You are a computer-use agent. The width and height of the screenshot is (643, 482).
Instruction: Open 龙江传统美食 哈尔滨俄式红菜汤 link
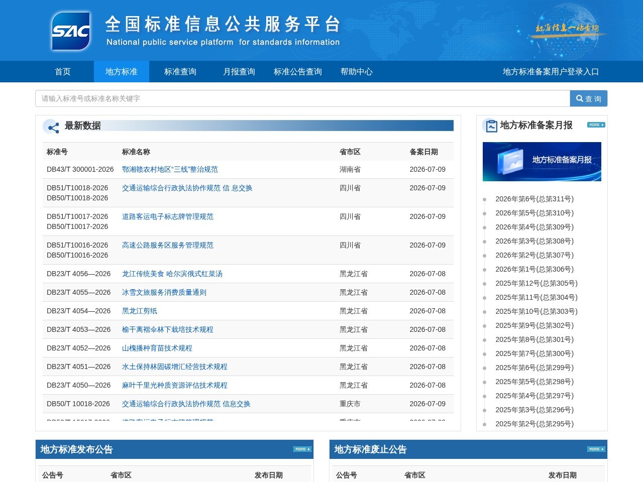pos(172,274)
